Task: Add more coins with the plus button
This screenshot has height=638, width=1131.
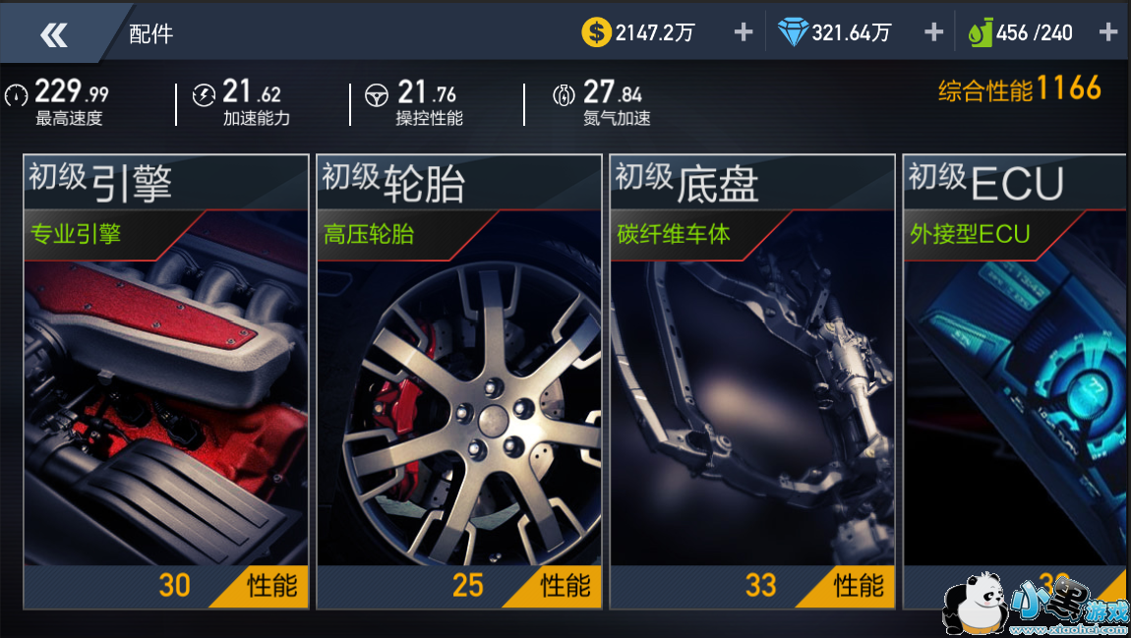Action: coord(743,32)
